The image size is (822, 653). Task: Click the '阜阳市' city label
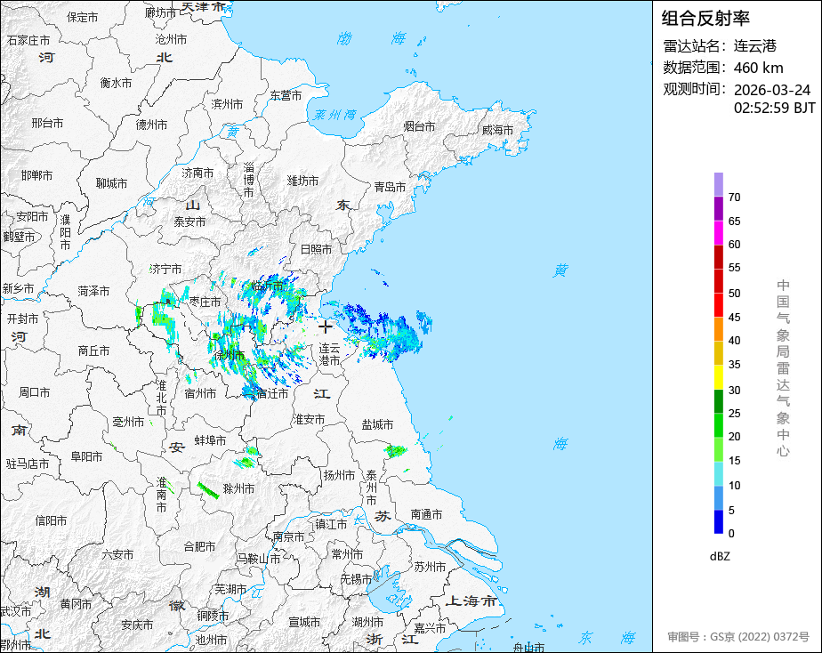[x=86, y=457]
